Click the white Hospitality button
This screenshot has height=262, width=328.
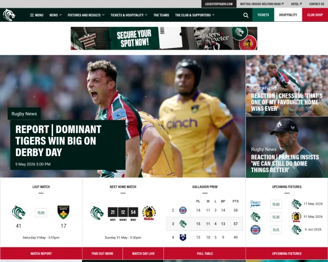[x=288, y=15]
